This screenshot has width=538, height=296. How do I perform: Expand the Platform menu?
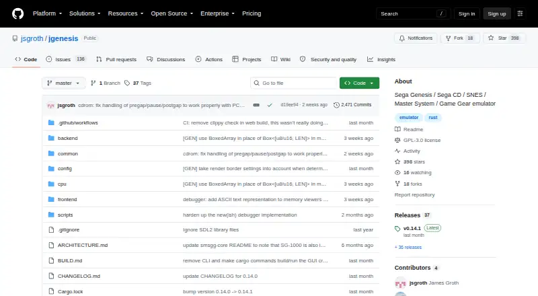coord(47,13)
